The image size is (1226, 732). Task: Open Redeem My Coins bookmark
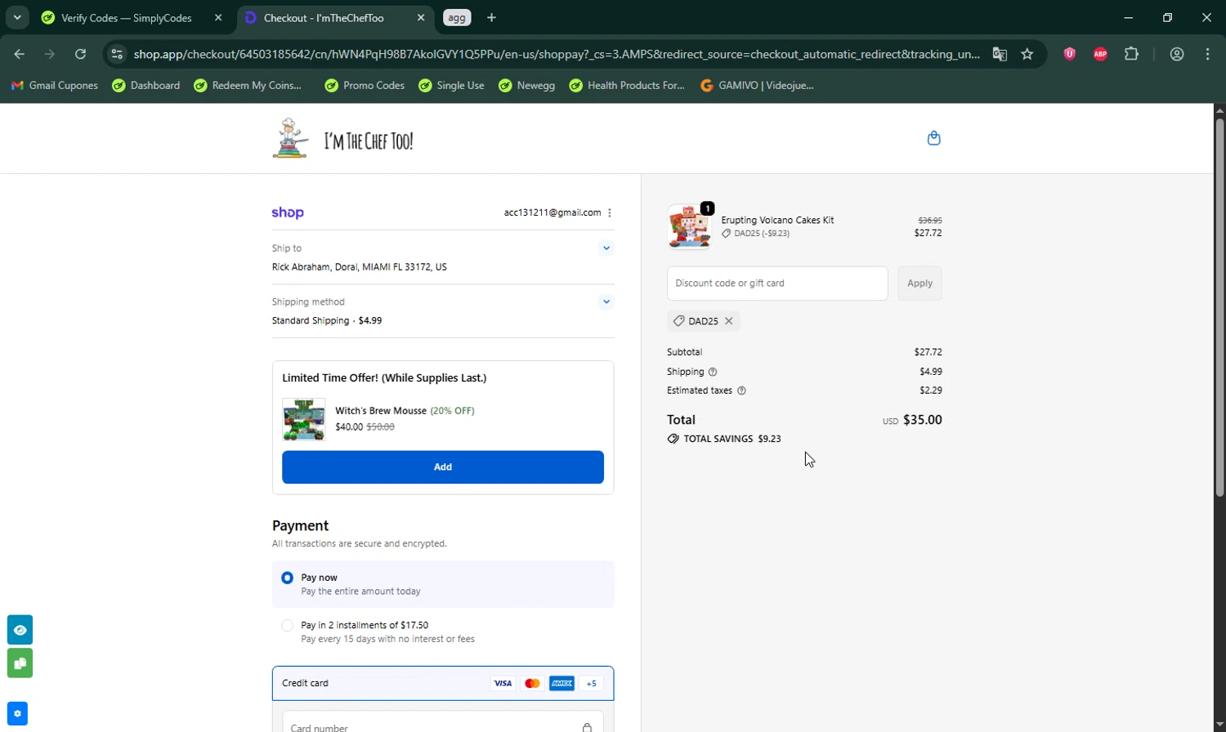[x=248, y=85]
